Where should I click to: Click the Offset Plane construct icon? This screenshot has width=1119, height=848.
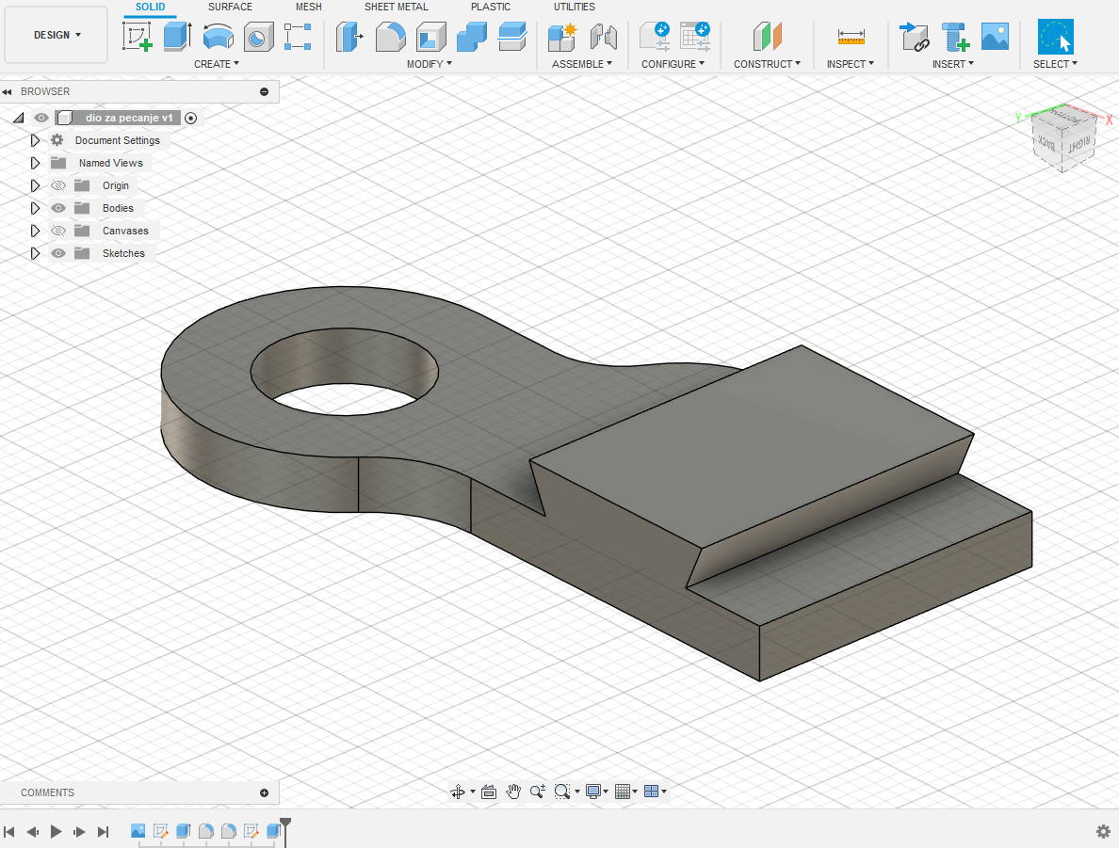[767, 37]
